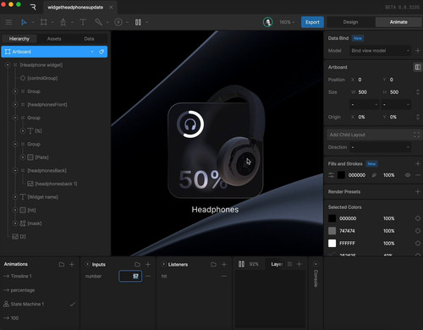Add a data bind model with plus

(418, 51)
